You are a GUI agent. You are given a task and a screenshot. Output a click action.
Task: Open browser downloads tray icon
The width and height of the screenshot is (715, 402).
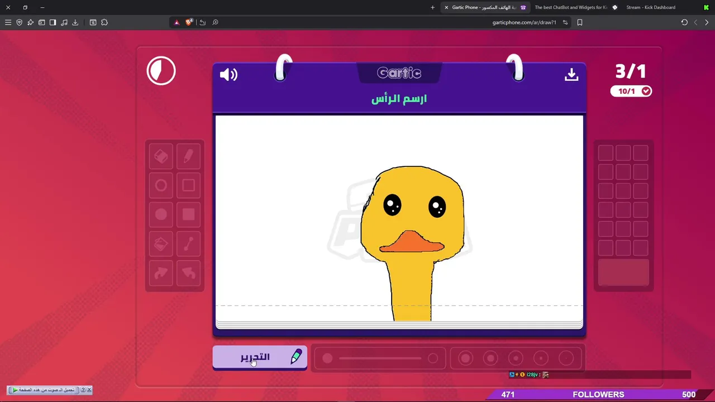point(75,22)
